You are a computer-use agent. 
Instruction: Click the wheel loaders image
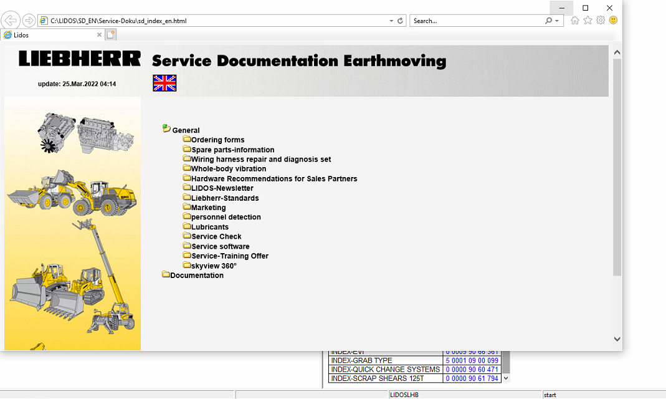point(72,193)
